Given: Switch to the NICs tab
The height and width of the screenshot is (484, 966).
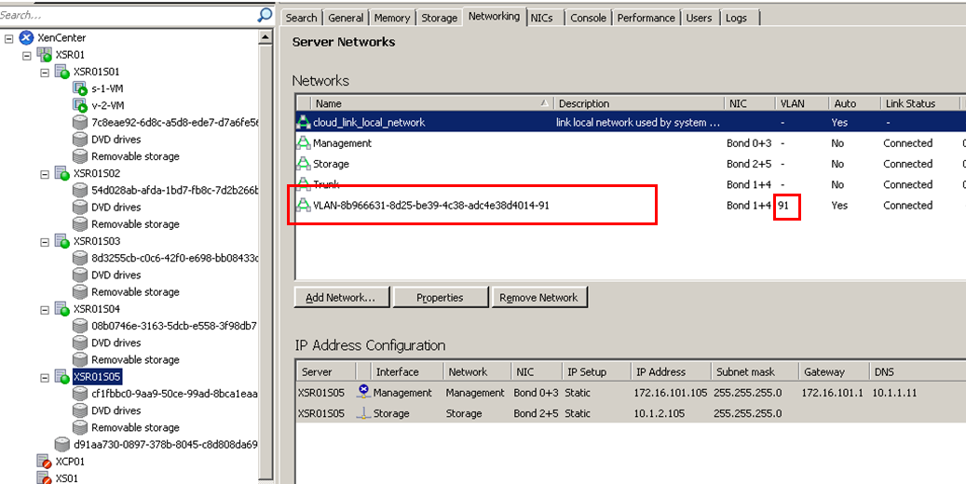Looking at the screenshot, I should click(541, 18).
